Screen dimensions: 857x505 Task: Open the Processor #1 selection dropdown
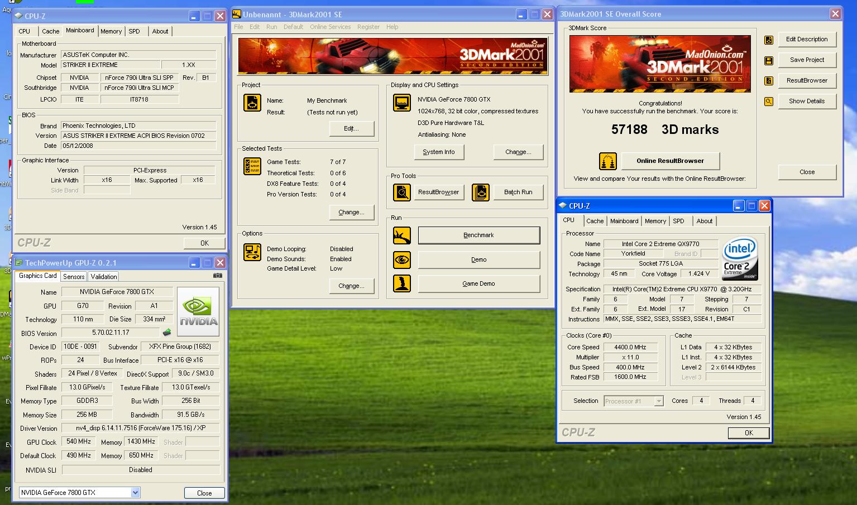(659, 401)
